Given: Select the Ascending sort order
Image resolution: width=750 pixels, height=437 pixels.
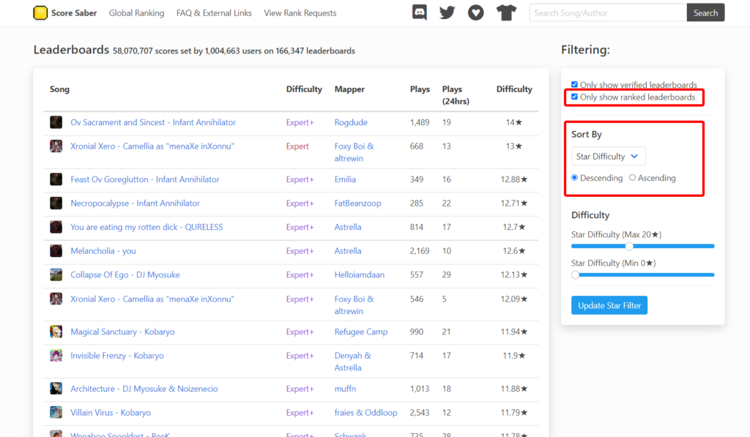Looking at the screenshot, I should pyautogui.click(x=632, y=178).
